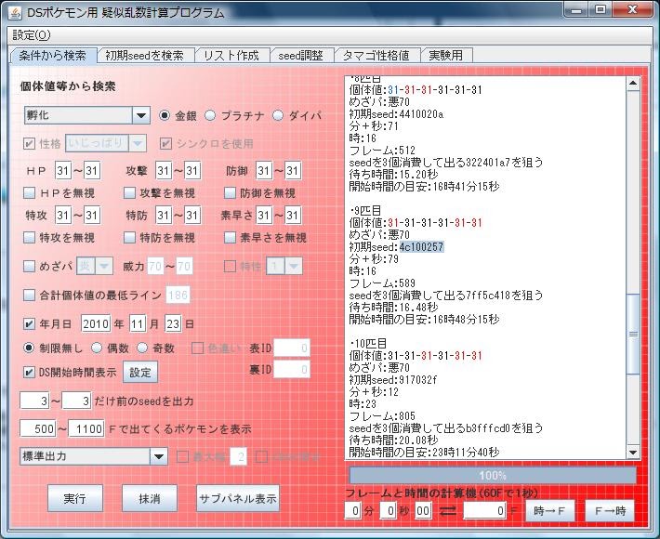Open the seed調整 tab
660x539 pixels.
tap(301, 55)
